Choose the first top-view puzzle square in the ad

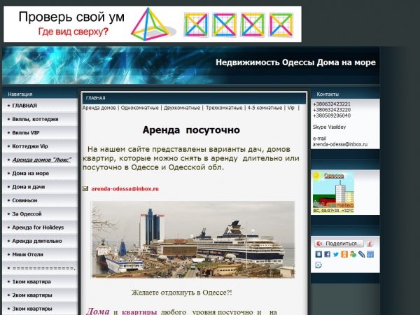pyautogui.click(x=196, y=24)
